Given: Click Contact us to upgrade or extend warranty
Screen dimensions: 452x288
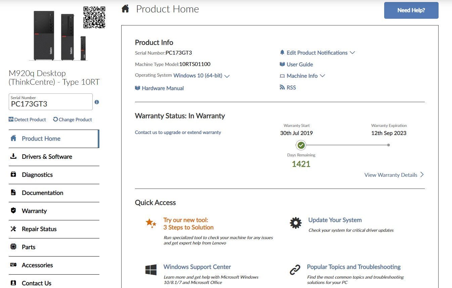Looking at the screenshot, I should pyautogui.click(x=178, y=132).
